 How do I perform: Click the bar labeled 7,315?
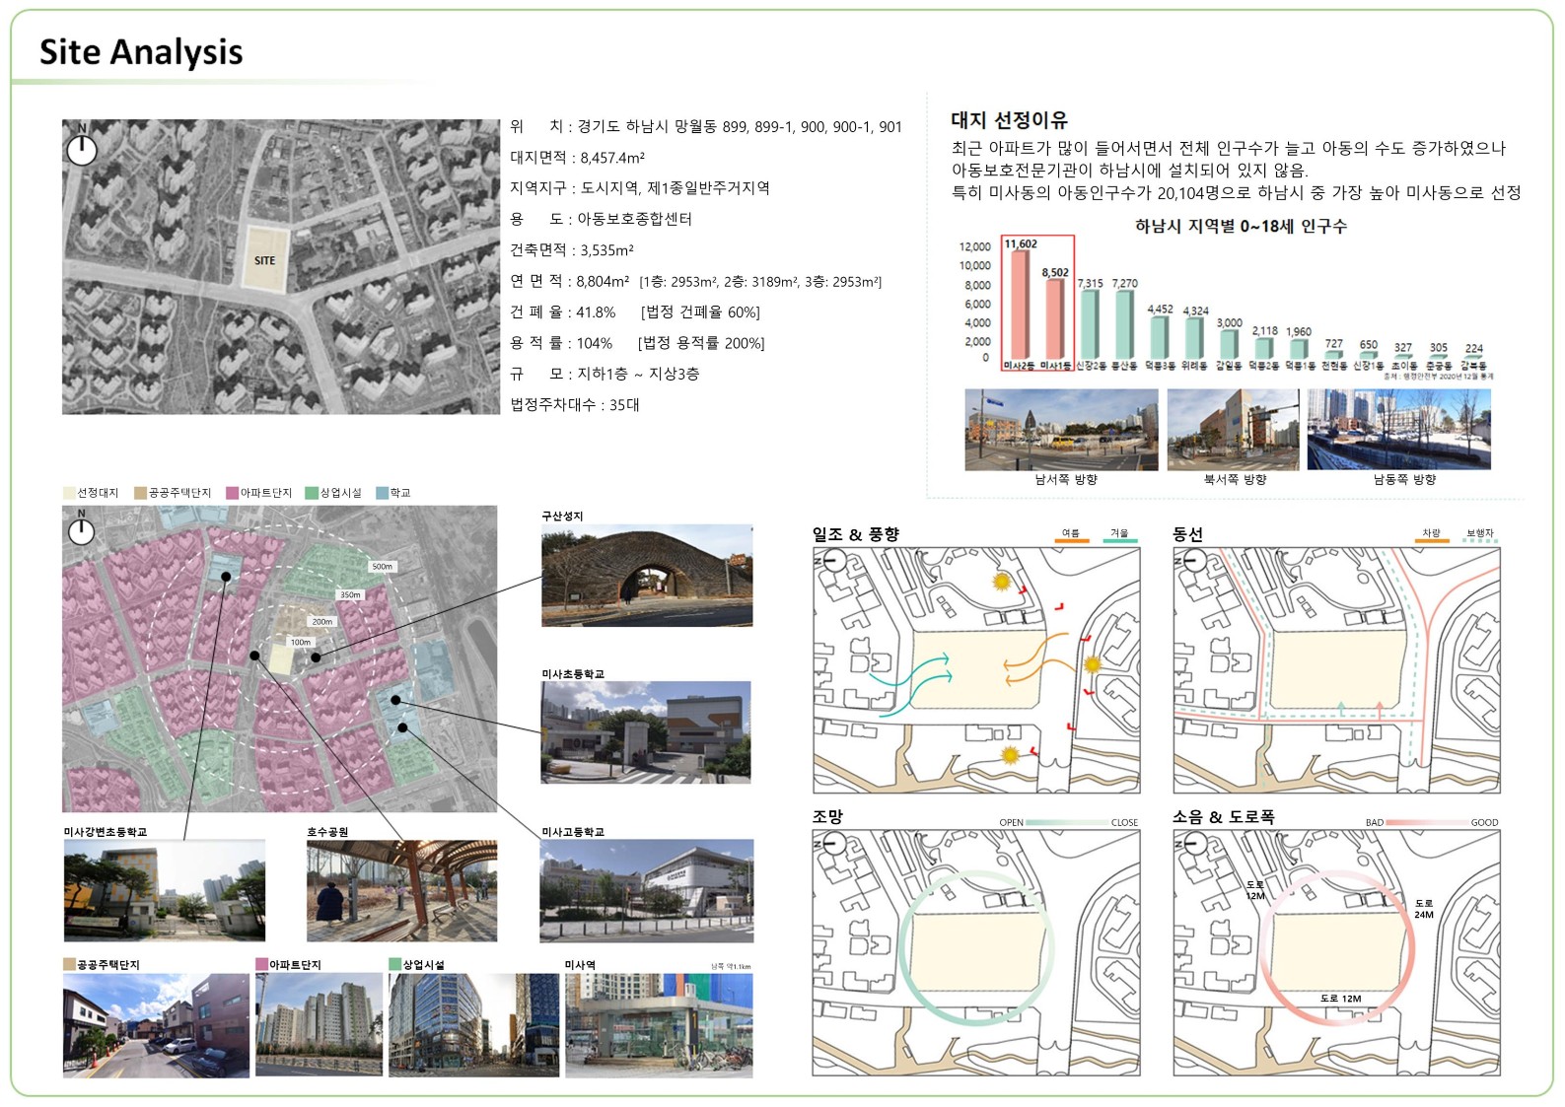click(x=1090, y=324)
